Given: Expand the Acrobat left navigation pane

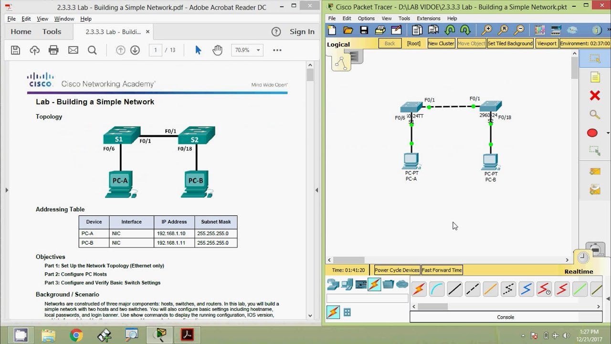Looking at the screenshot, I should pyautogui.click(x=7, y=190).
